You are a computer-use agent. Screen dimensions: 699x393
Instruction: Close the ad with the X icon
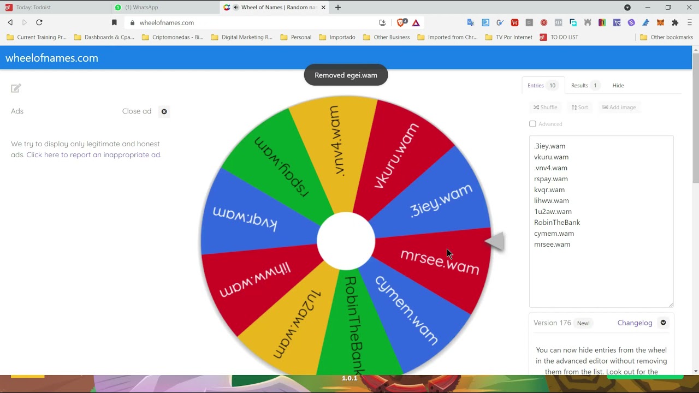(x=164, y=111)
